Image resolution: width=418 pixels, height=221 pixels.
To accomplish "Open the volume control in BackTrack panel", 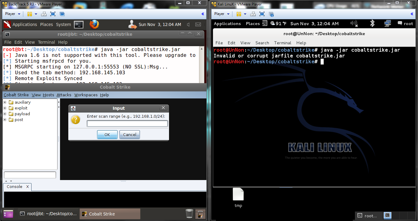I will (188, 24).
